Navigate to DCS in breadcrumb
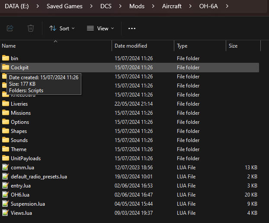 [106, 6]
